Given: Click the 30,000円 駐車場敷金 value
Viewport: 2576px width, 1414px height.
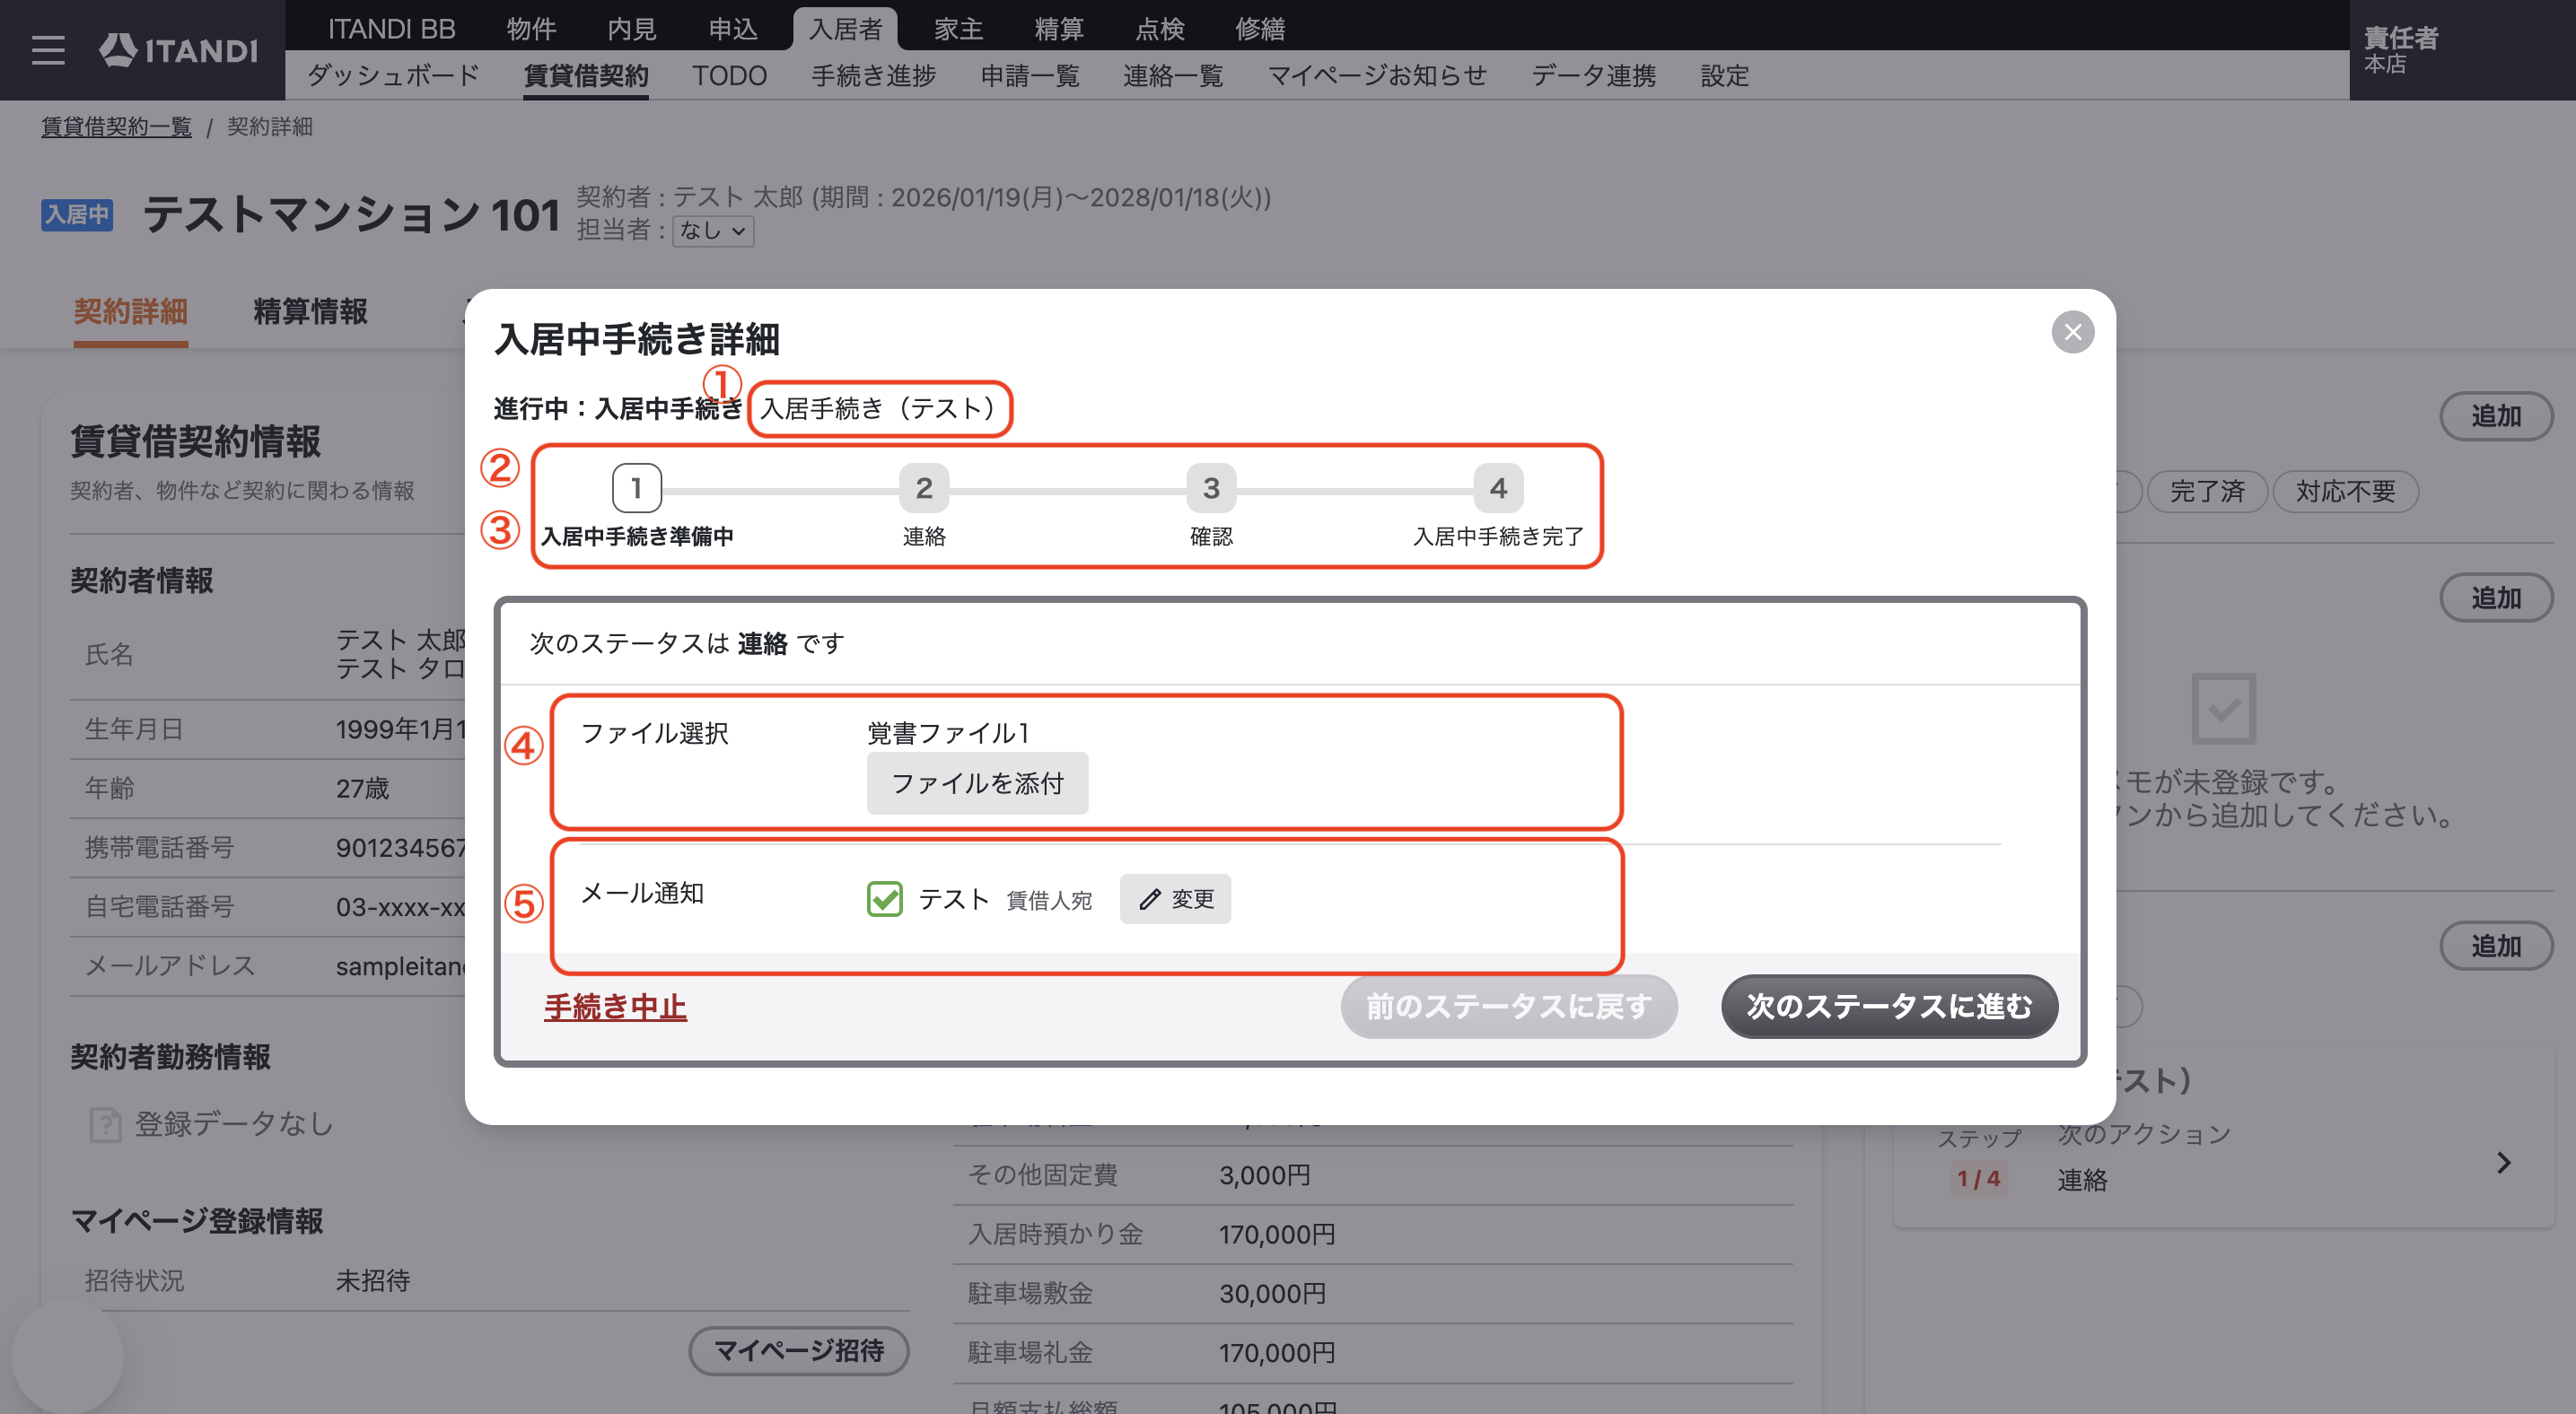Looking at the screenshot, I should coord(1272,1293).
